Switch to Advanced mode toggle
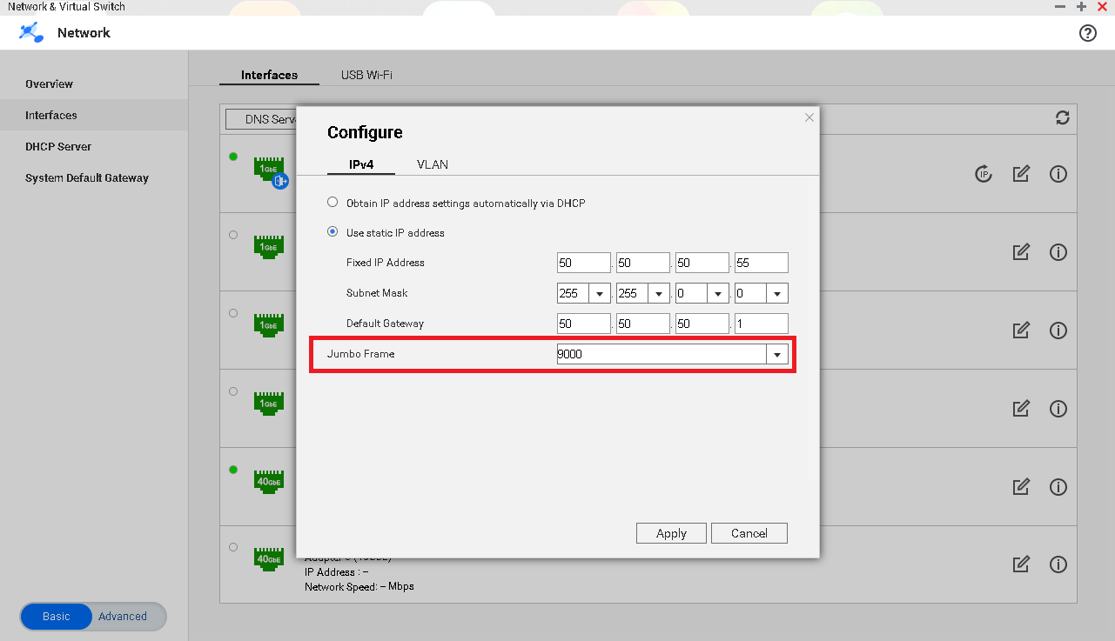The image size is (1115, 641). pos(123,617)
